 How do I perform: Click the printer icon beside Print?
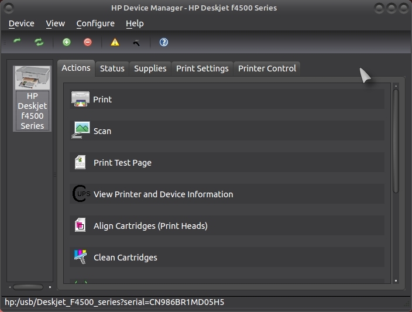coord(80,99)
